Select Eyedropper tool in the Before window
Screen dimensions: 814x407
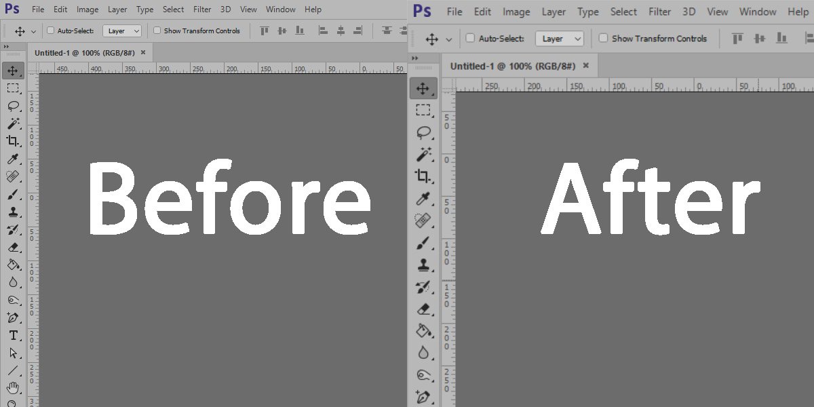pyautogui.click(x=13, y=159)
